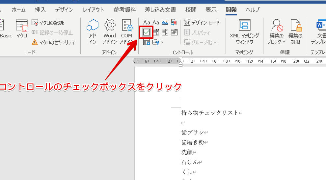Click the Check Box Content Control icon
326x180 pixels.
(x=147, y=32)
